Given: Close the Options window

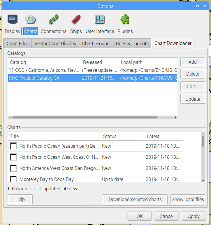Looking at the screenshot, I should [x=205, y=6].
